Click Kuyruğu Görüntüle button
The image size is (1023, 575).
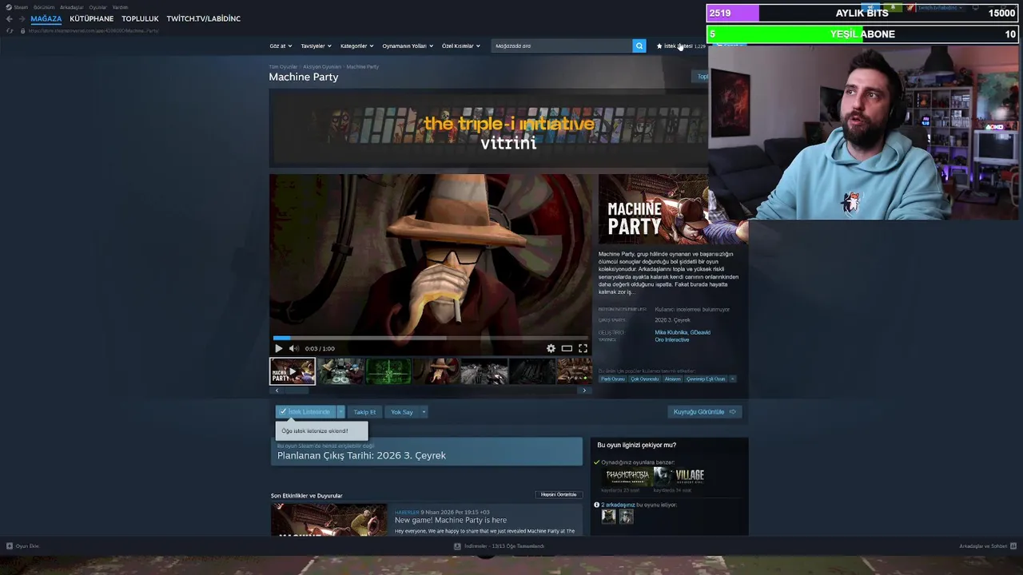pos(705,412)
